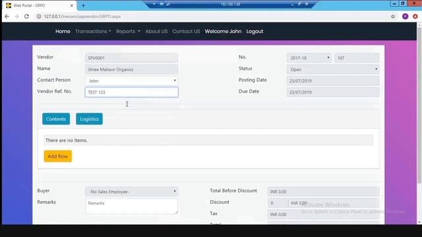Image resolution: width=422 pixels, height=237 pixels.
Task: Click the Vendor code field SPV0001
Action: click(x=132, y=58)
